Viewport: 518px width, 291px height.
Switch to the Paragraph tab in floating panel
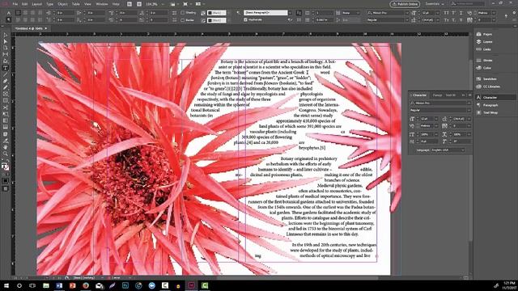click(437, 95)
